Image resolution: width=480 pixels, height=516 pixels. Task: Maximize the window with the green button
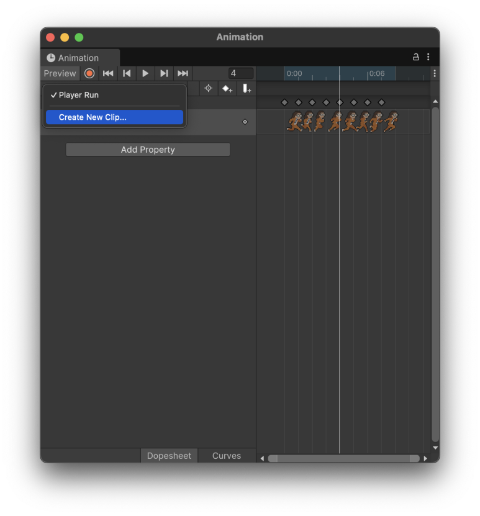79,37
